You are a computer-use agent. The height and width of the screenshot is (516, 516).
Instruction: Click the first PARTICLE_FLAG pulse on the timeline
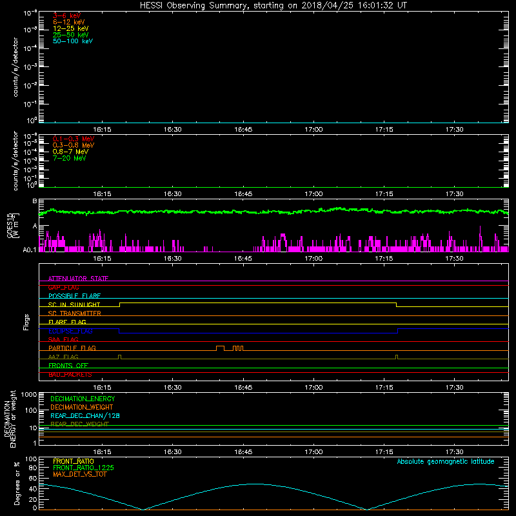click(x=220, y=348)
